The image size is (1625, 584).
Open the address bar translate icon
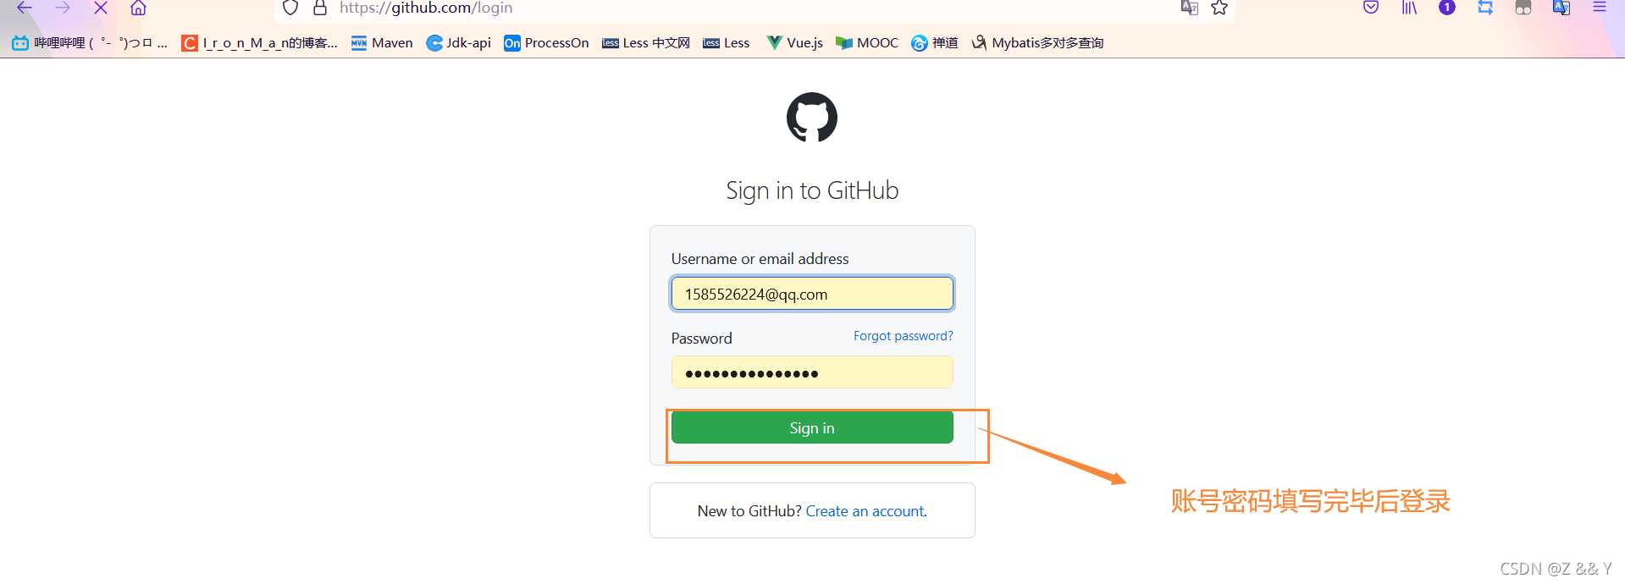pyautogui.click(x=1190, y=8)
